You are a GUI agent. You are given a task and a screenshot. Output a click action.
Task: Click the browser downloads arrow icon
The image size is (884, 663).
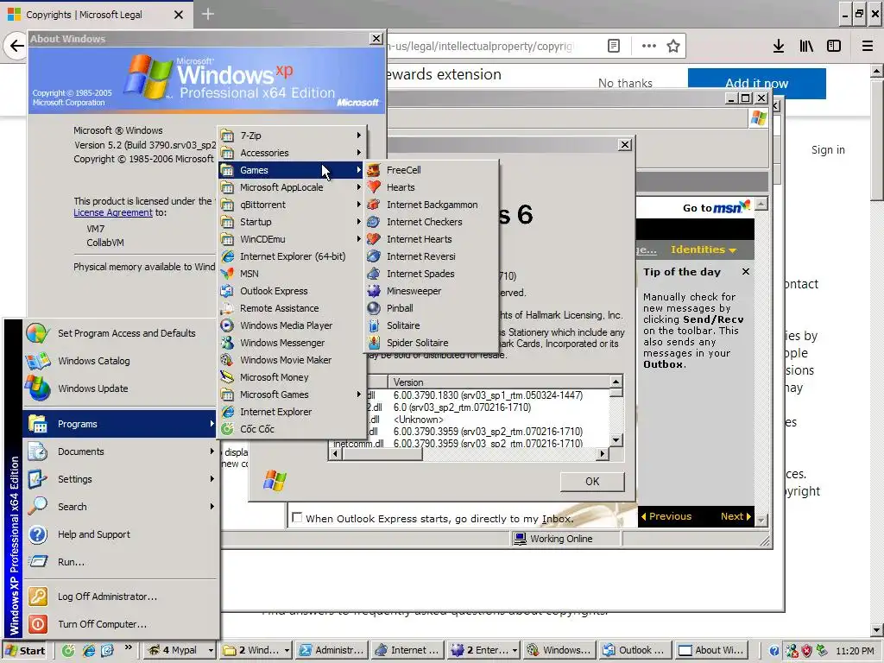click(x=779, y=47)
